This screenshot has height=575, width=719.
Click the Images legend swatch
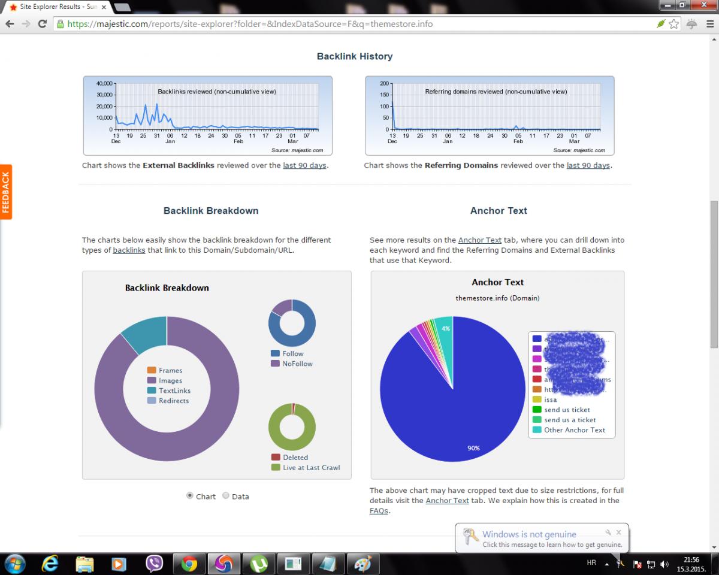coord(152,380)
